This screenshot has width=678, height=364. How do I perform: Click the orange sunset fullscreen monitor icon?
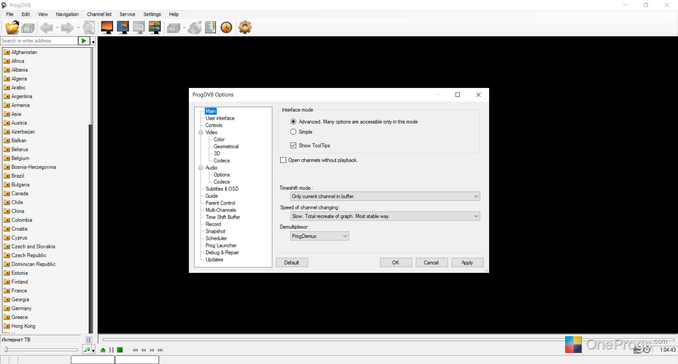click(x=107, y=28)
